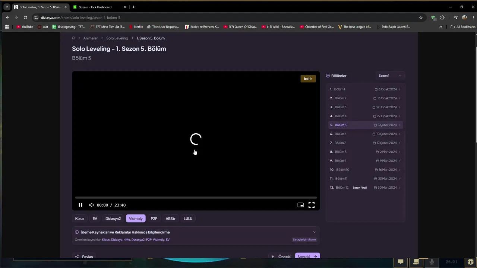The width and height of the screenshot is (477, 268).
Task: Open Bölüm 4 in episode list
Action: click(x=365, y=116)
